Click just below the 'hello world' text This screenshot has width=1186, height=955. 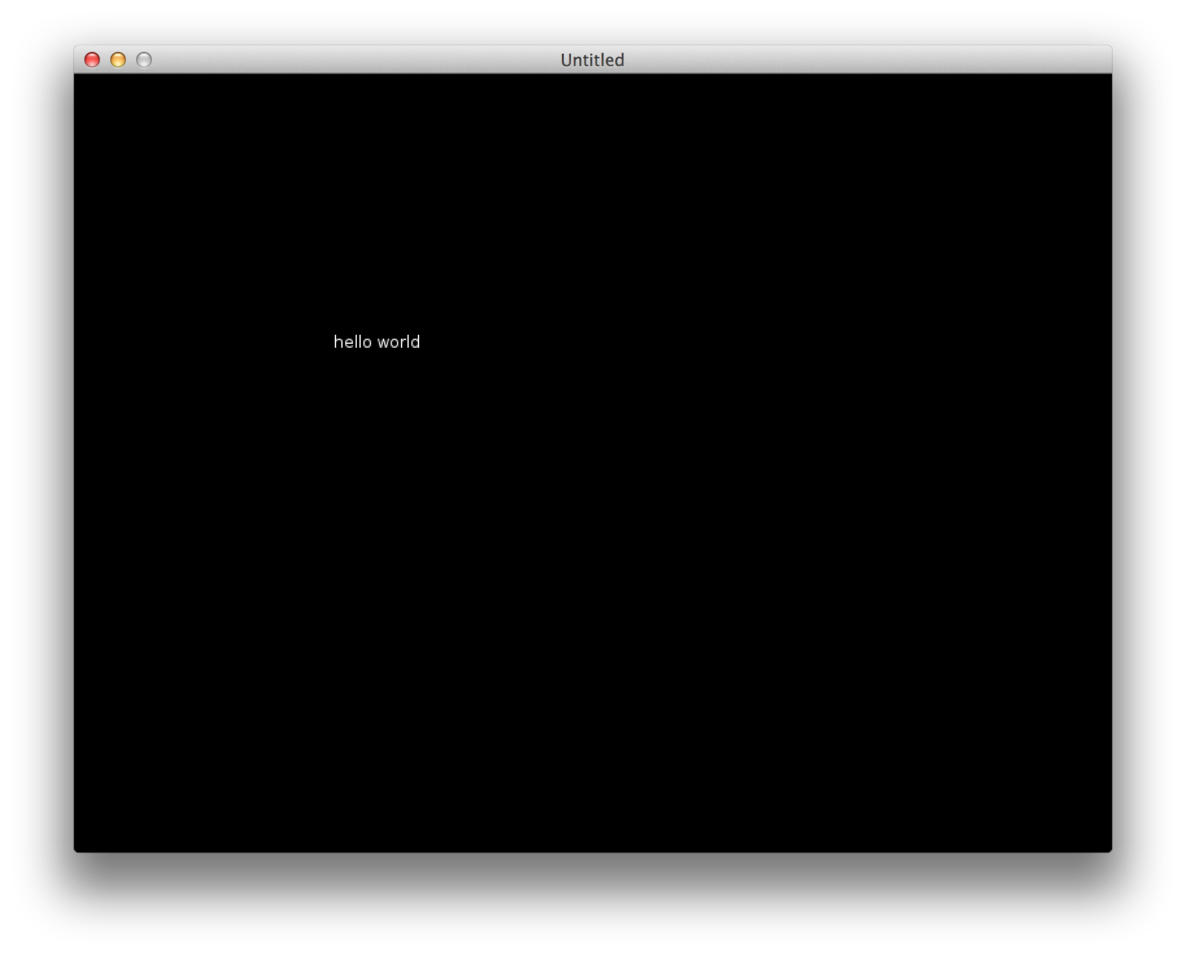[377, 370]
